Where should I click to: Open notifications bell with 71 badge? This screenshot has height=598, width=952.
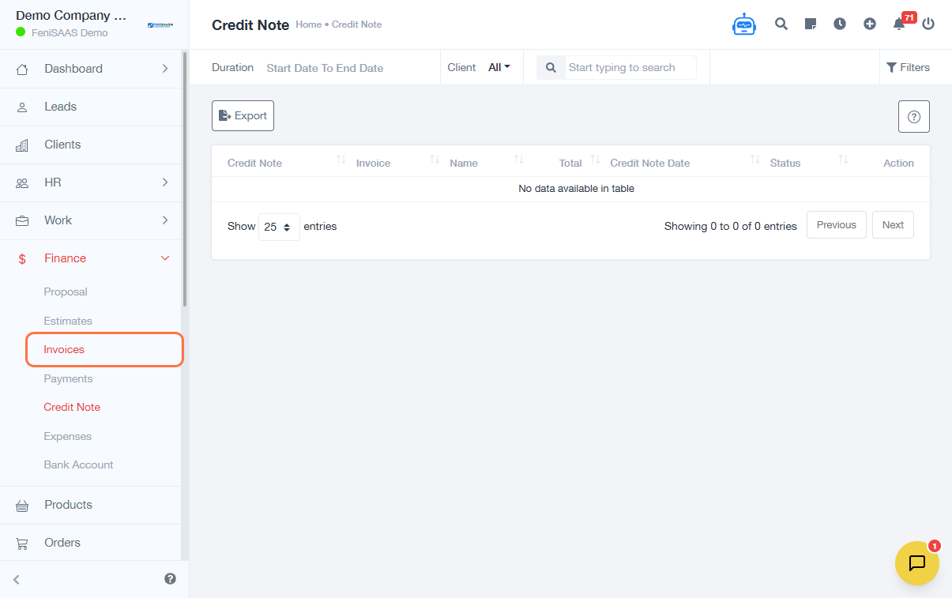coord(900,24)
